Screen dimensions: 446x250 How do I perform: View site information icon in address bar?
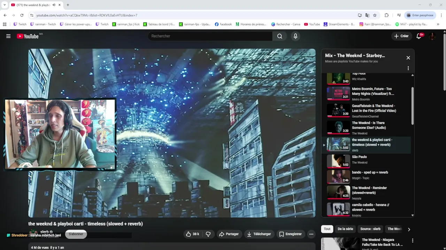(x=32, y=15)
